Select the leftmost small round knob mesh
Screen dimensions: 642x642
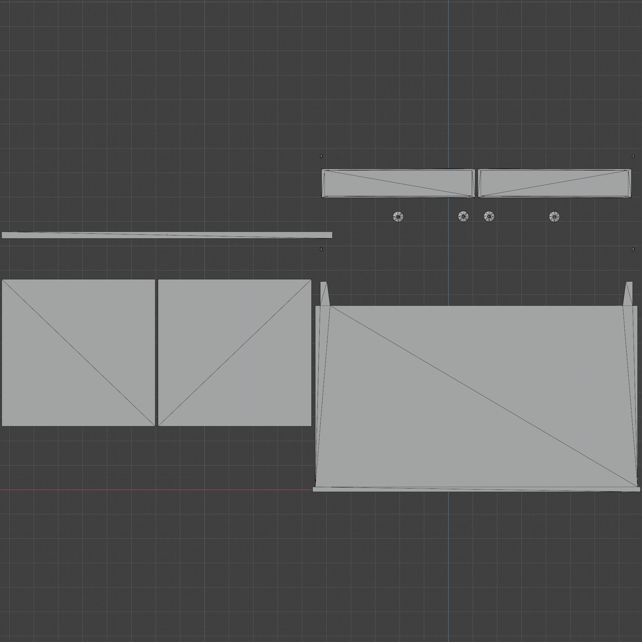click(x=398, y=217)
